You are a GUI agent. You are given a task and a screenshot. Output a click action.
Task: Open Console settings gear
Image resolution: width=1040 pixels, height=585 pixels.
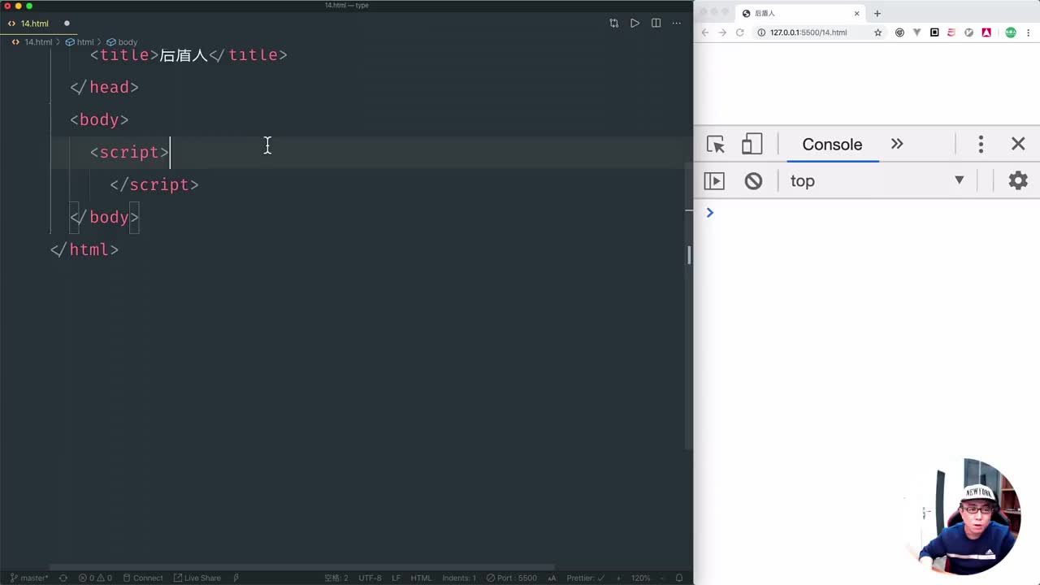1018,180
